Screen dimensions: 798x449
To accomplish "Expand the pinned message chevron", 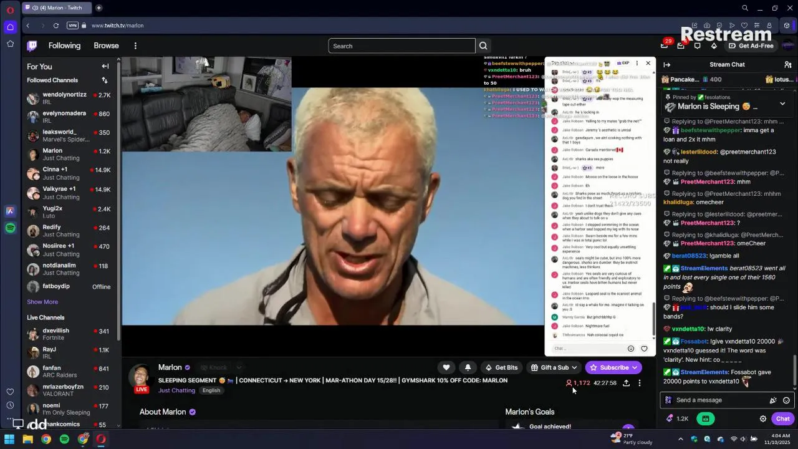I will (782, 104).
